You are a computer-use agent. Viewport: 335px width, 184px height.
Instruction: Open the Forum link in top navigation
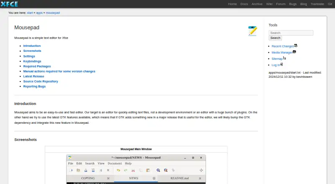click(x=281, y=4)
